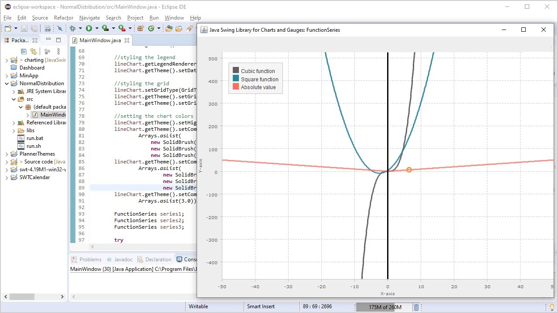Expand the PlannerThemes project
The width and height of the screenshot is (558, 313).
(x=7, y=154)
